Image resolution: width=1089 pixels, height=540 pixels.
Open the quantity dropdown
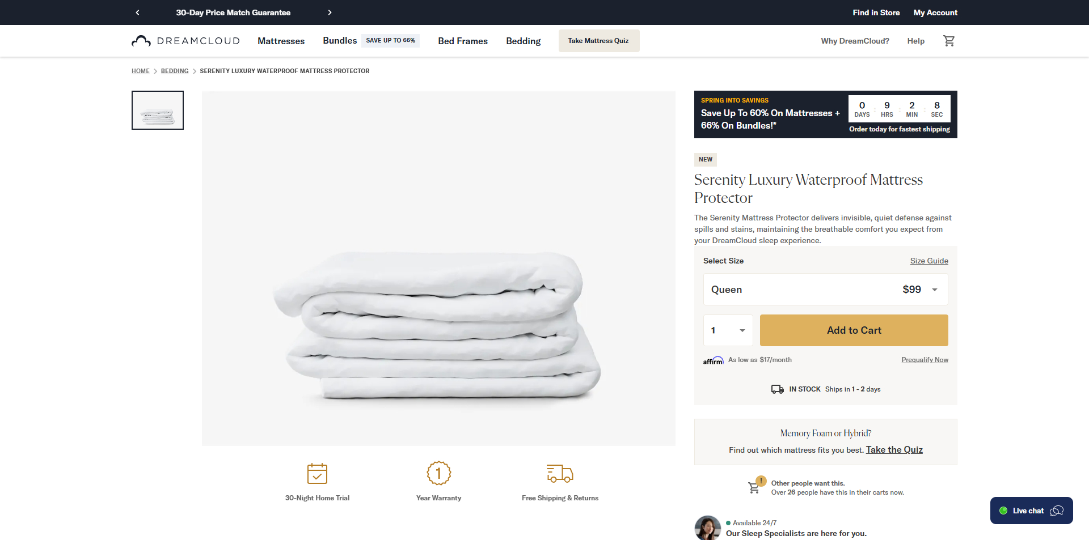pyautogui.click(x=728, y=330)
